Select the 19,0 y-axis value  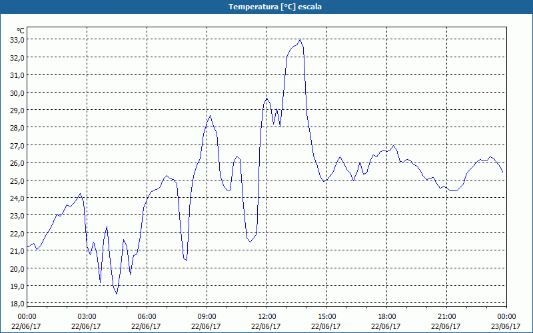pos(18,286)
